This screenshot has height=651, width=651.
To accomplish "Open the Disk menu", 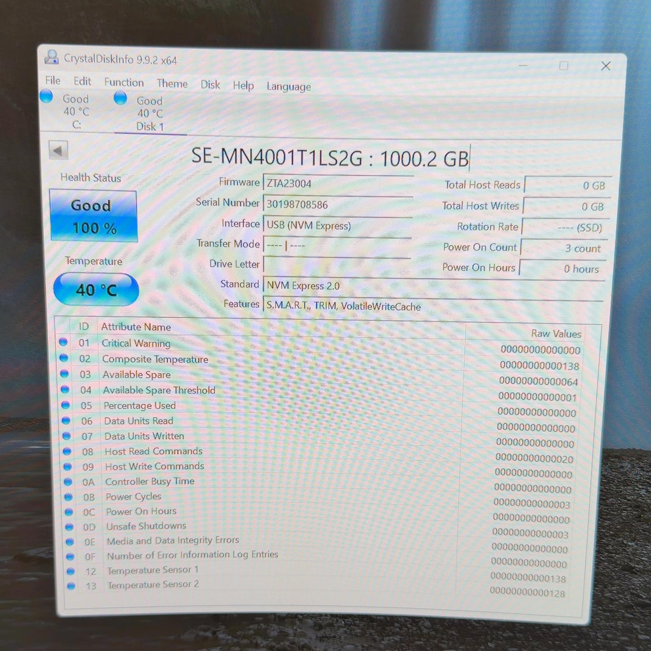I will tap(210, 85).
